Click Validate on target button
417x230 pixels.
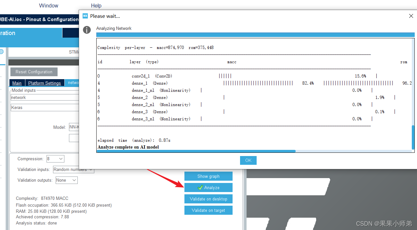coord(208,210)
